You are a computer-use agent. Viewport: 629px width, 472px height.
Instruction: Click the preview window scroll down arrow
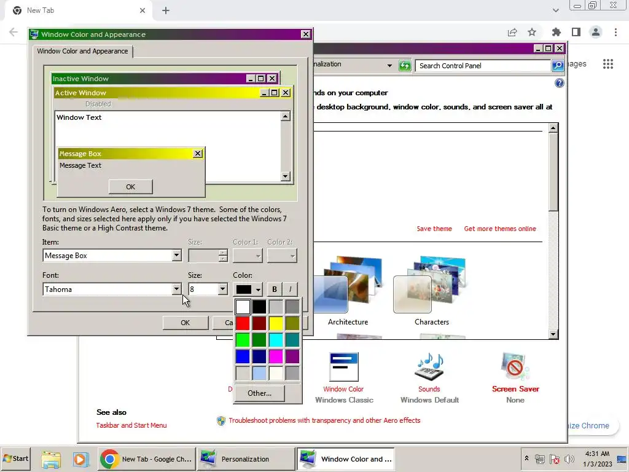(x=285, y=176)
